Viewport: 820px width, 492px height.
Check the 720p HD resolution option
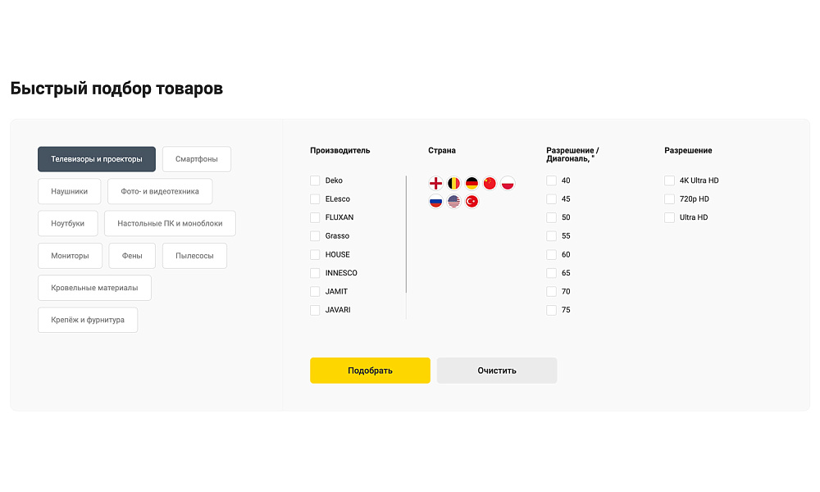[669, 199]
